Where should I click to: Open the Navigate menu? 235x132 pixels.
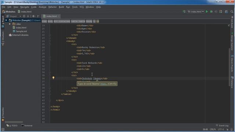(25, 7)
